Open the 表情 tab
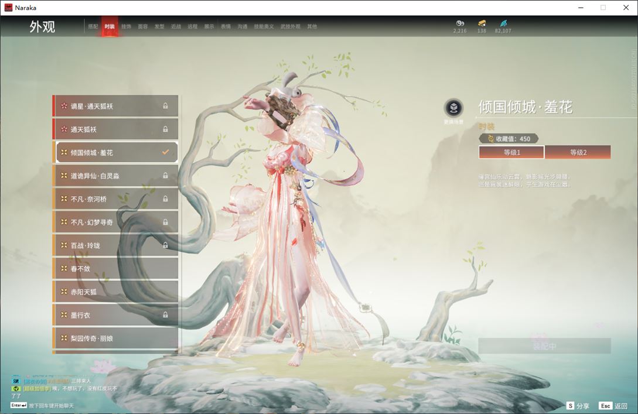Image resolution: width=638 pixels, height=414 pixels. coord(226,26)
